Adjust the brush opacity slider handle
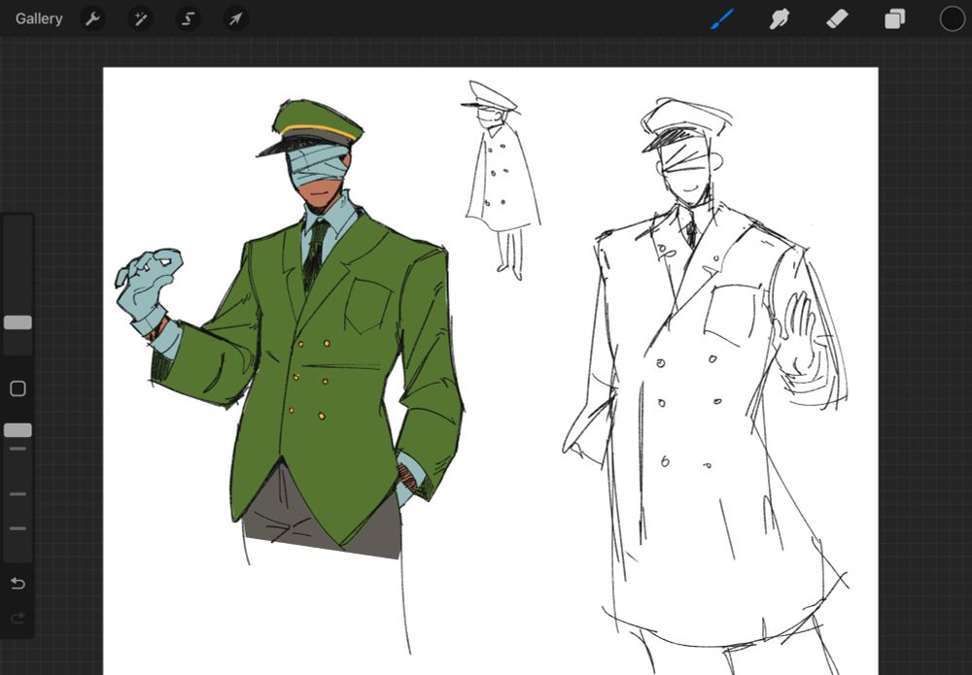The width and height of the screenshot is (972, 675). (17, 430)
